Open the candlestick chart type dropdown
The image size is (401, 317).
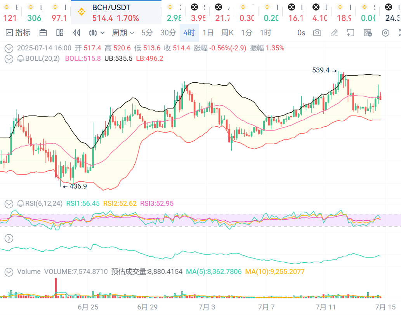click(x=97, y=33)
